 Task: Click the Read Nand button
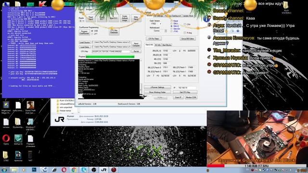pyautogui.click(x=90, y=18)
